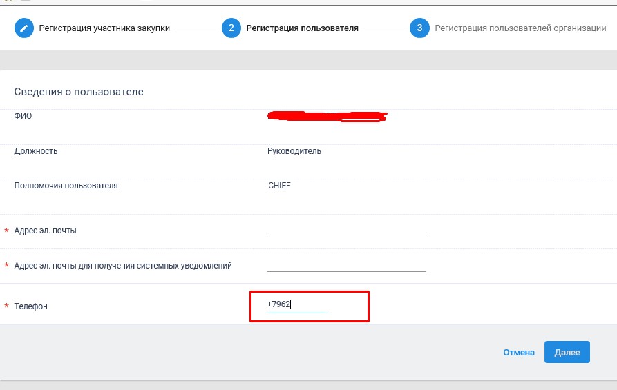Click the 'Полномочия пользователя' label
The image size is (617, 390).
(66, 186)
